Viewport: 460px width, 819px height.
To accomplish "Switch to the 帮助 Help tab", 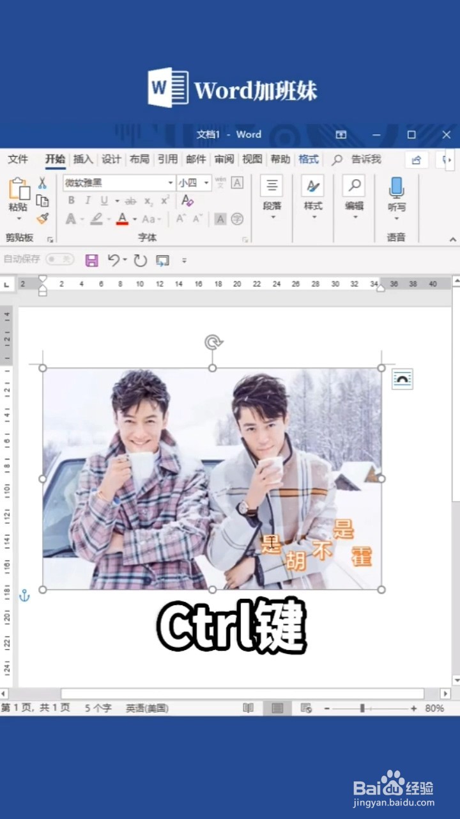I will tap(280, 159).
